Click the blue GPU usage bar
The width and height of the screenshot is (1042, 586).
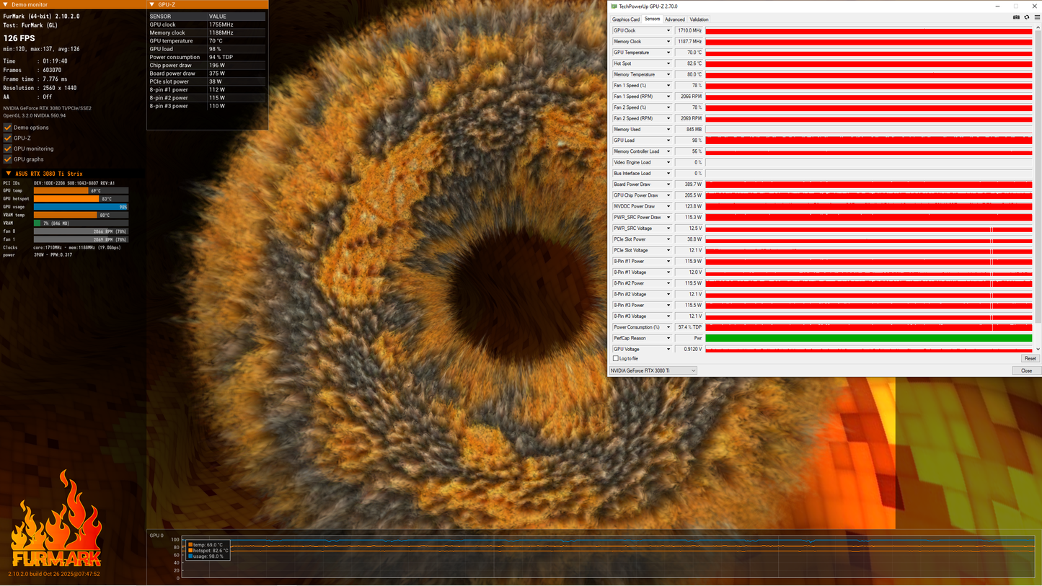[81, 207]
